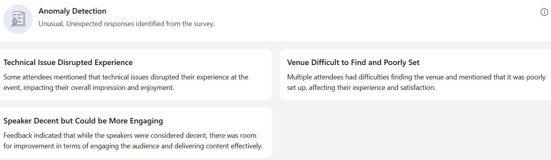Viewport: 551px width, 160px height.
Task: Select the technical issues description paragraph
Action: click(126, 82)
